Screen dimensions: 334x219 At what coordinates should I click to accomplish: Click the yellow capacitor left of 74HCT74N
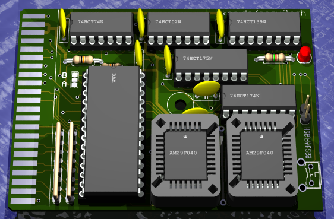[63, 24]
